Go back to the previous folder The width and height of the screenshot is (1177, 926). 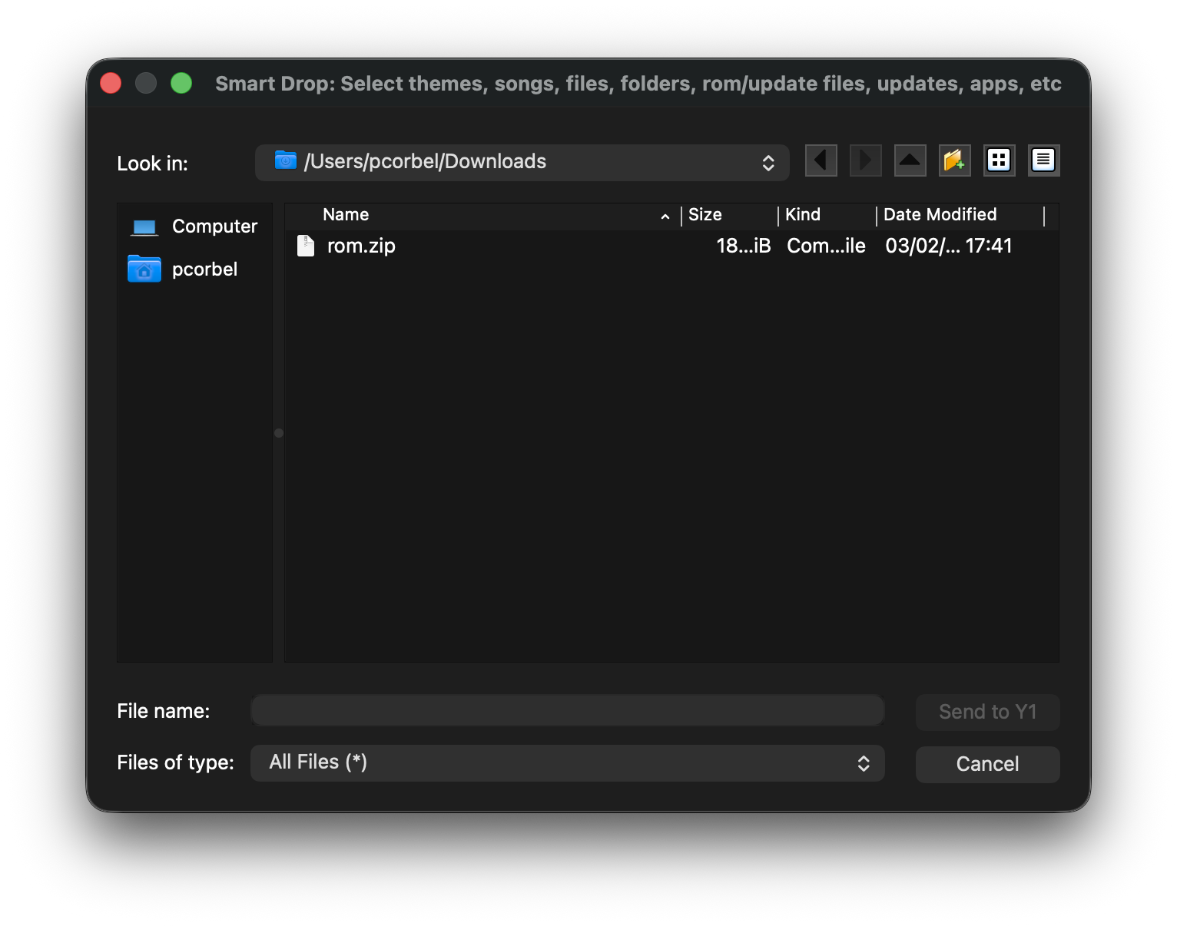click(x=821, y=160)
